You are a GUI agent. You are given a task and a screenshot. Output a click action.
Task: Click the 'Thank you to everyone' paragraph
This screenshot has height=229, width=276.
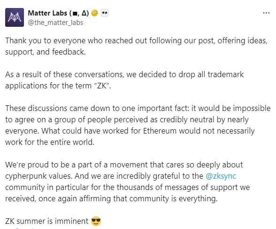(x=137, y=46)
